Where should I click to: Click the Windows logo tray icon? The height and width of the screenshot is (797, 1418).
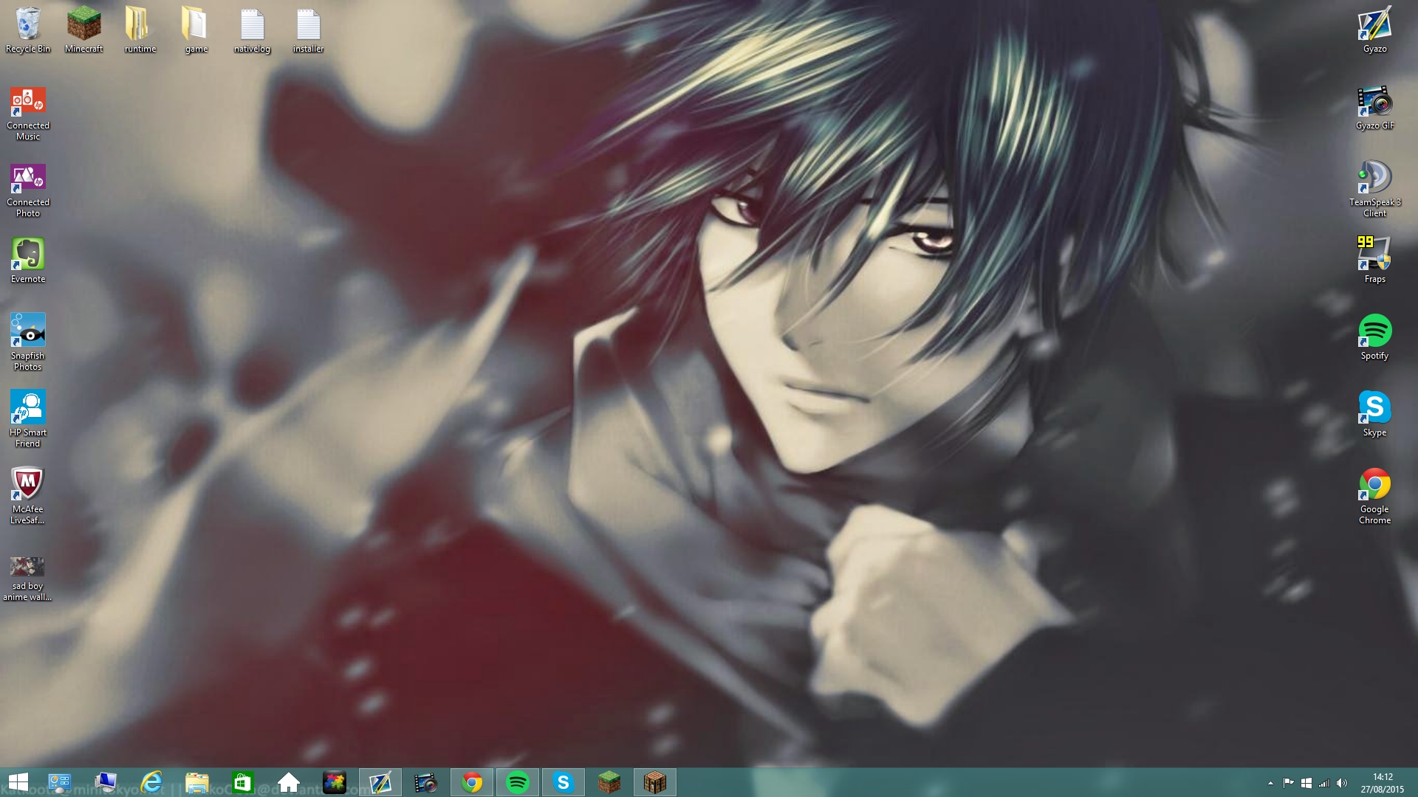click(1306, 783)
